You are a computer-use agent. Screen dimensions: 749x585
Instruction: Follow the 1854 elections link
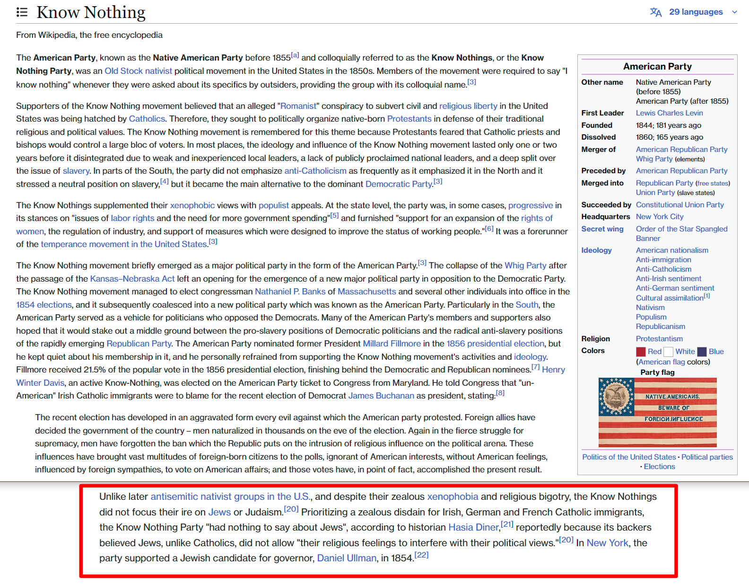(44, 305)
